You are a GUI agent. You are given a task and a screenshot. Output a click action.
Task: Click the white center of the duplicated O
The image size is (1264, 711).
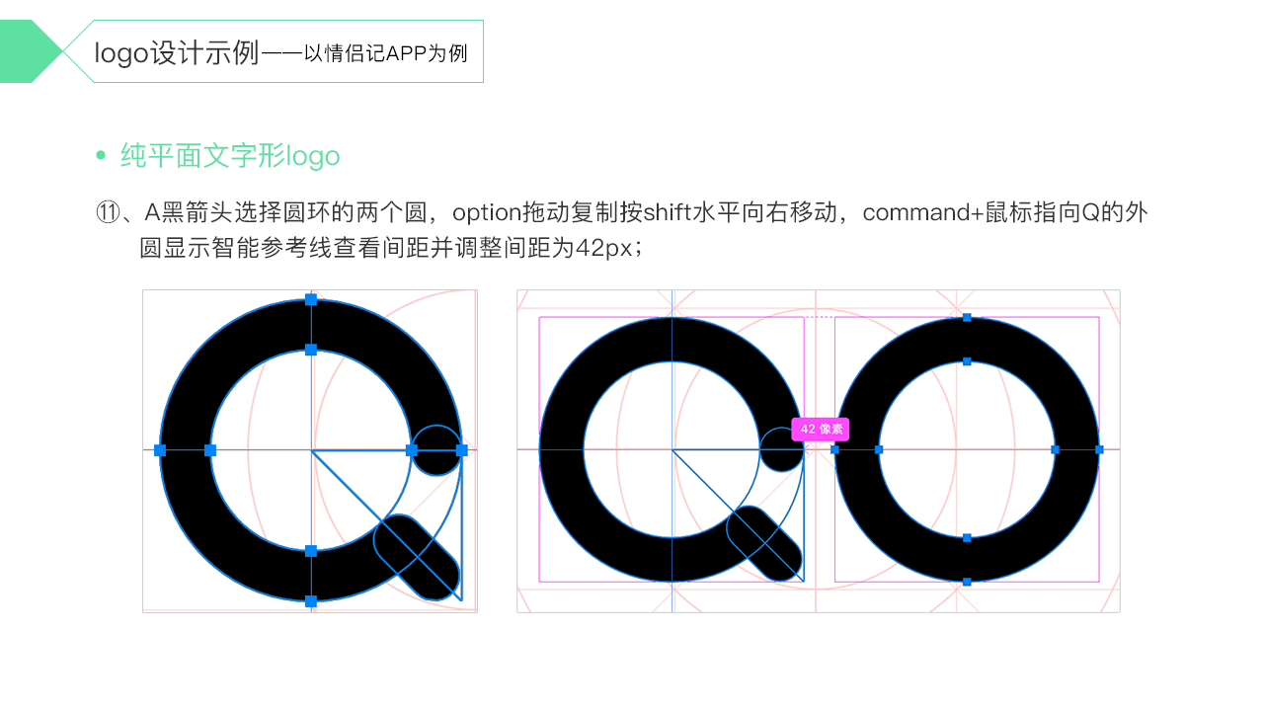(967, 449)
